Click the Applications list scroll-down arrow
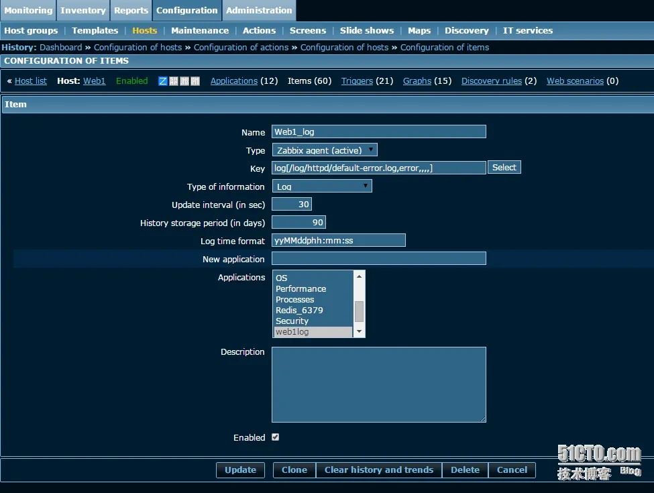This screenshot has height=493, width=654. 359,331
